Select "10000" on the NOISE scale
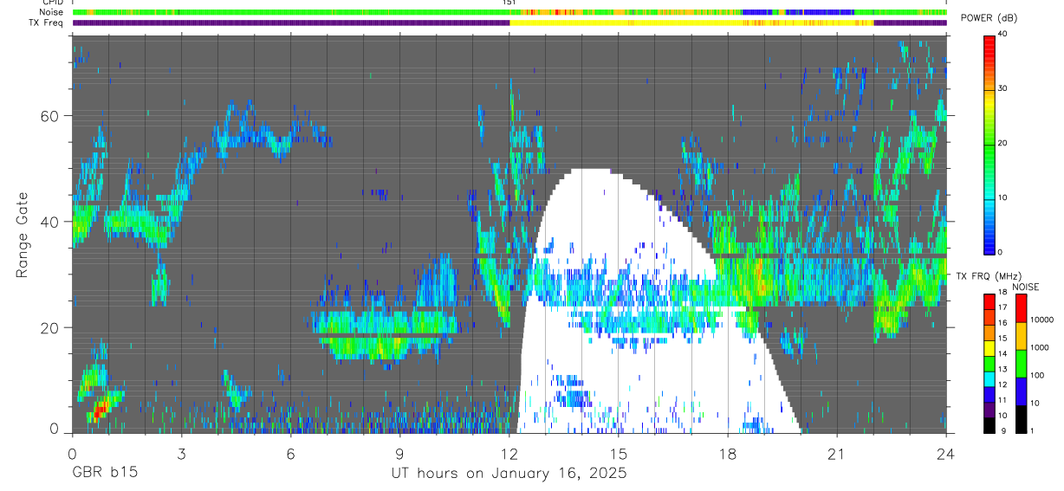The width and height of the screenshot is (1064, 491). (x=1041, y=320)
